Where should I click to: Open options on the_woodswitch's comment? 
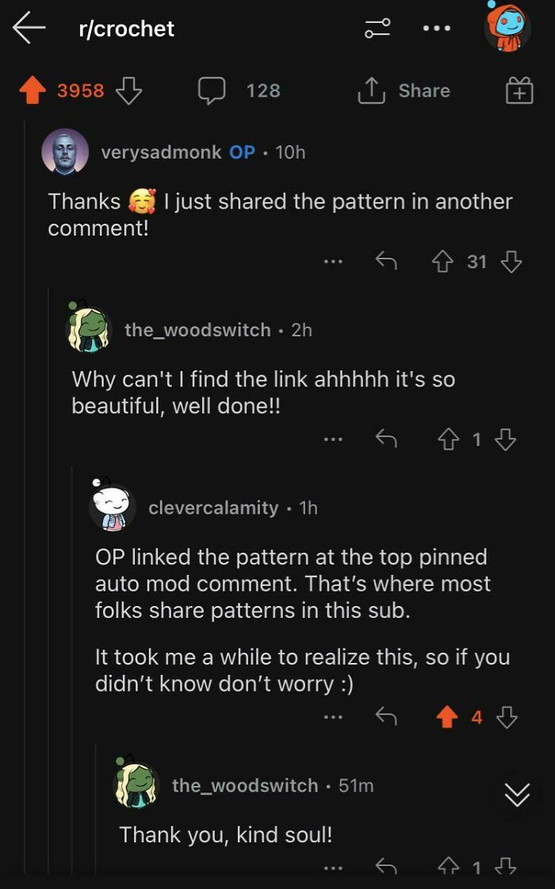tap(333, 439)
